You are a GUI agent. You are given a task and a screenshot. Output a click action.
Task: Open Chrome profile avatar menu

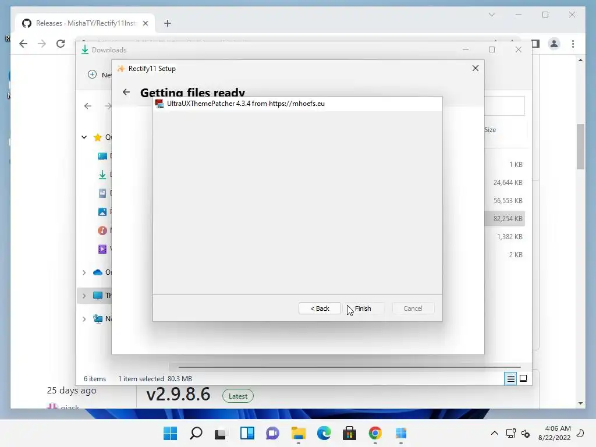click(554, 44)
